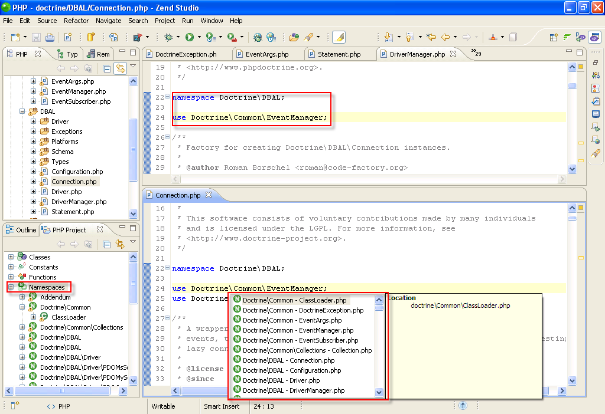
Task: Collapse the Namespaces node
Action: [x=11, y=287]
